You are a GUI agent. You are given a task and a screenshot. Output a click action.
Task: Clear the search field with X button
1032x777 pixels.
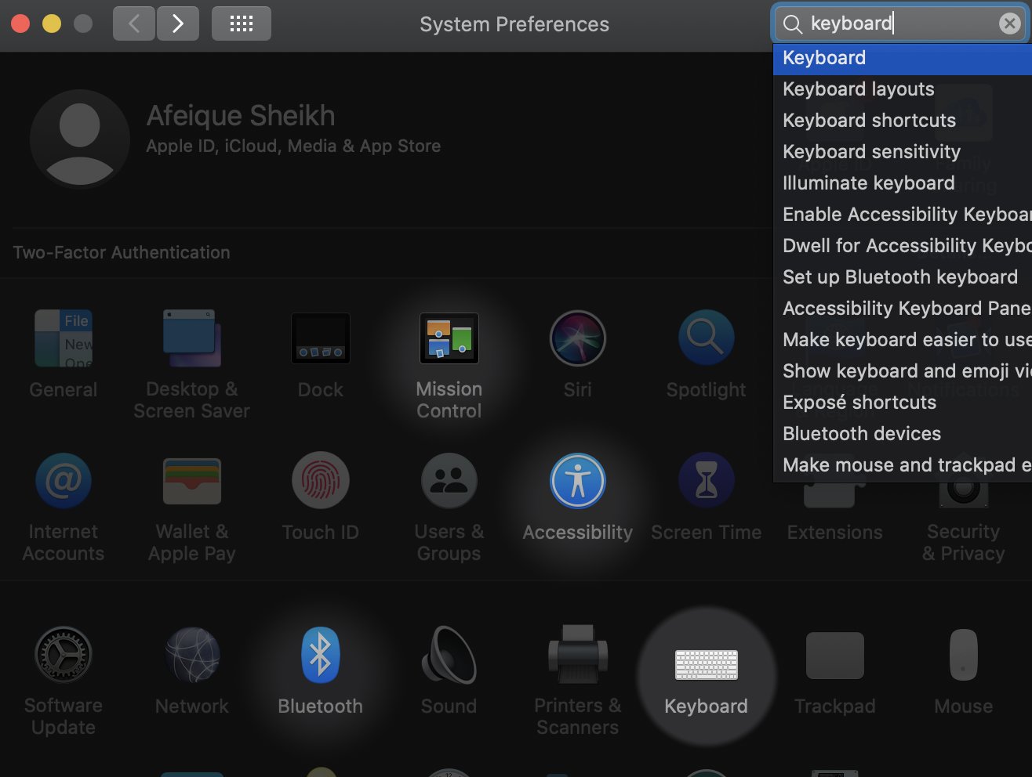pos(1010,24)
